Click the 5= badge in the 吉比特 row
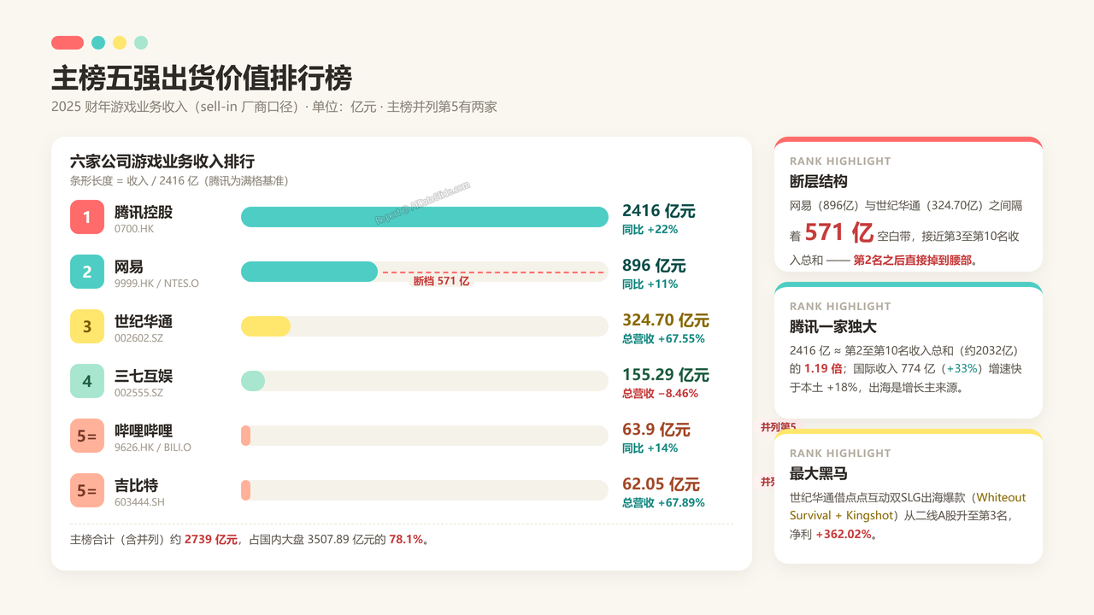Viewport: 1094px width, 615px height. tap(87, 490)
